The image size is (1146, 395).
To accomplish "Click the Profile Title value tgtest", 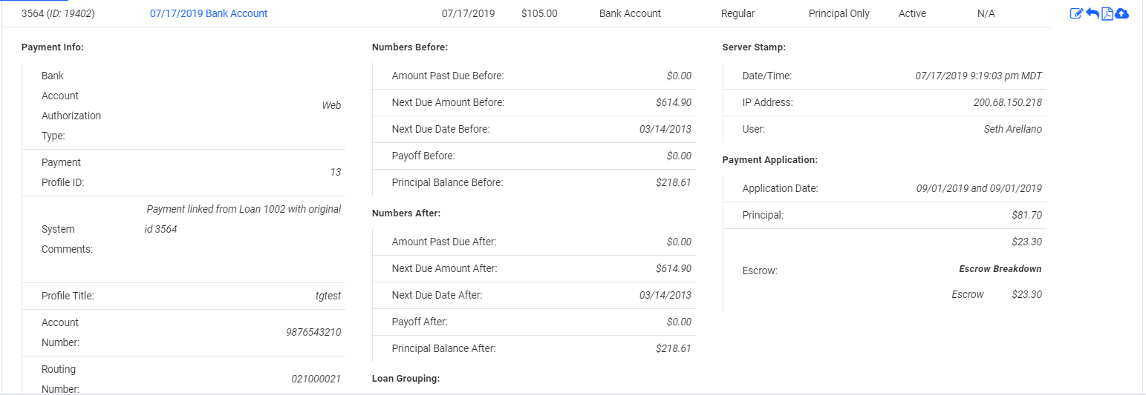I will click(x=328, y=296).
